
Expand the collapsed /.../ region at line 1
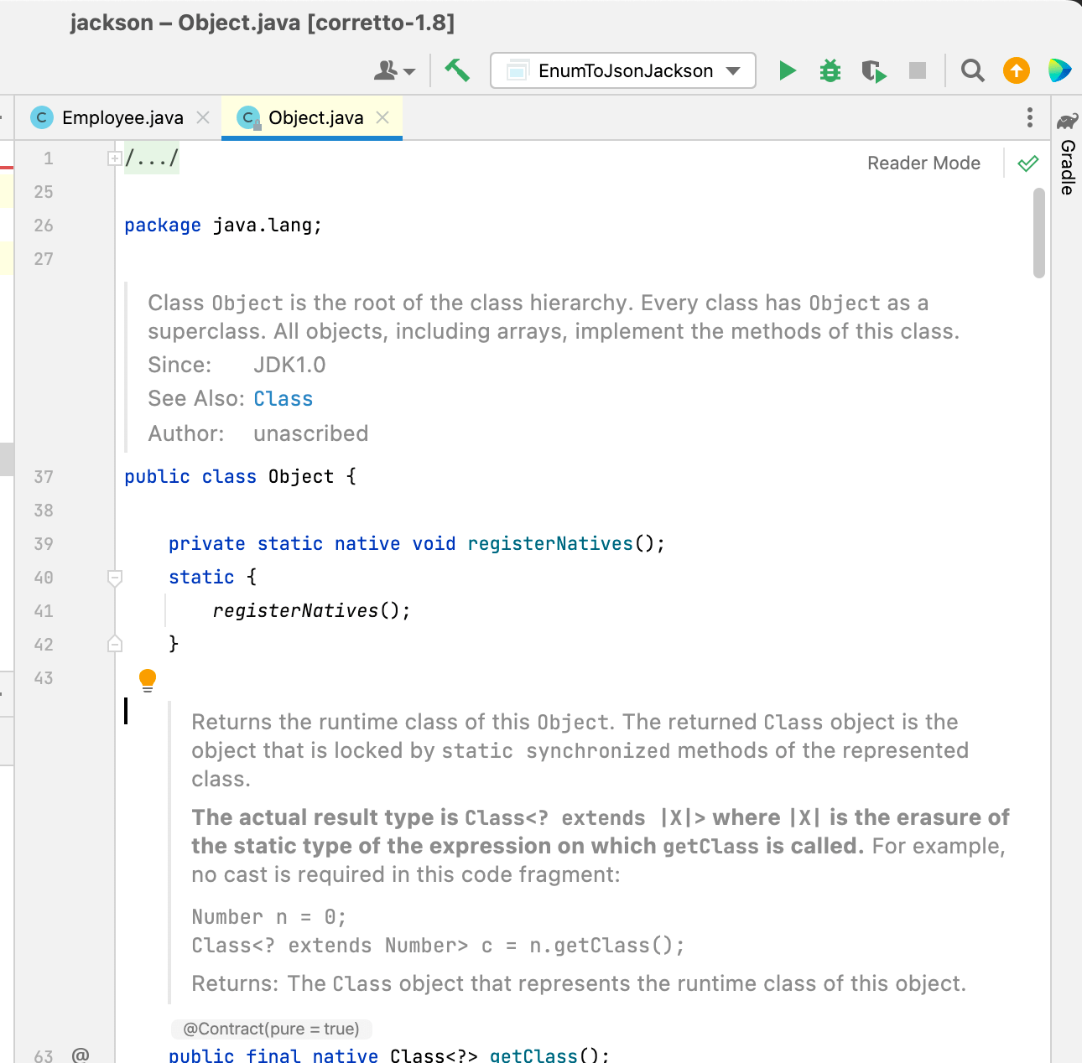(x=114, y=158)
